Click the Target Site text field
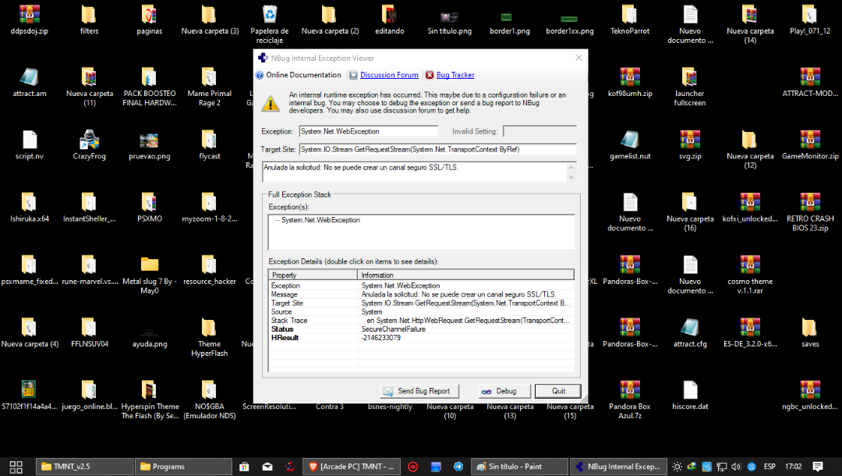Viewport: 842px width, 476px height. point(437,149)
